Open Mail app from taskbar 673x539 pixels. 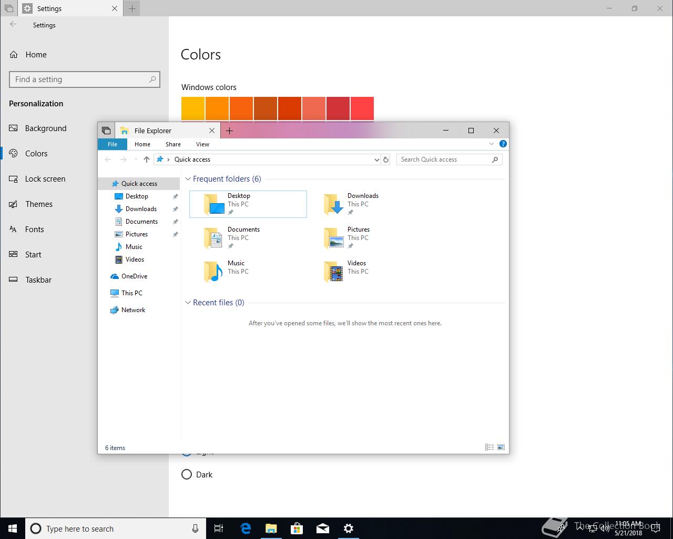[323, 528]
